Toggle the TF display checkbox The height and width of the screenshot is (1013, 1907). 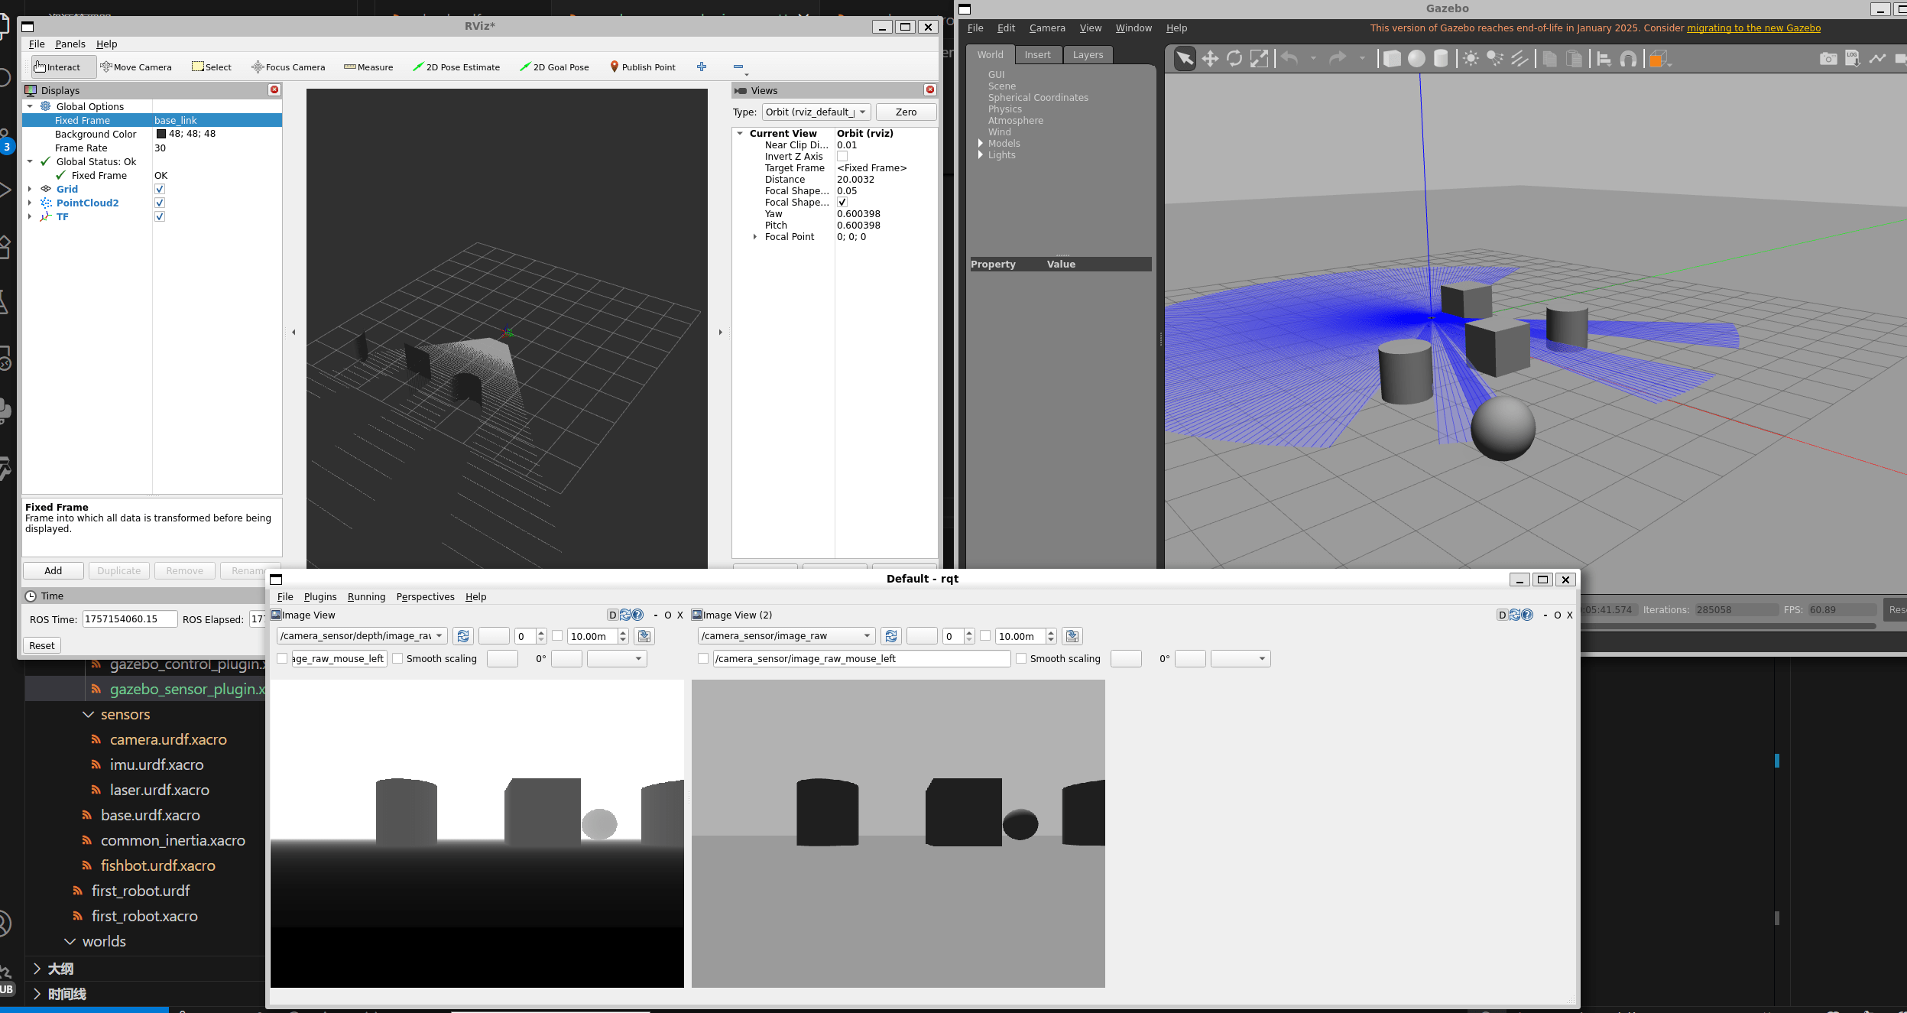(160, 217)
